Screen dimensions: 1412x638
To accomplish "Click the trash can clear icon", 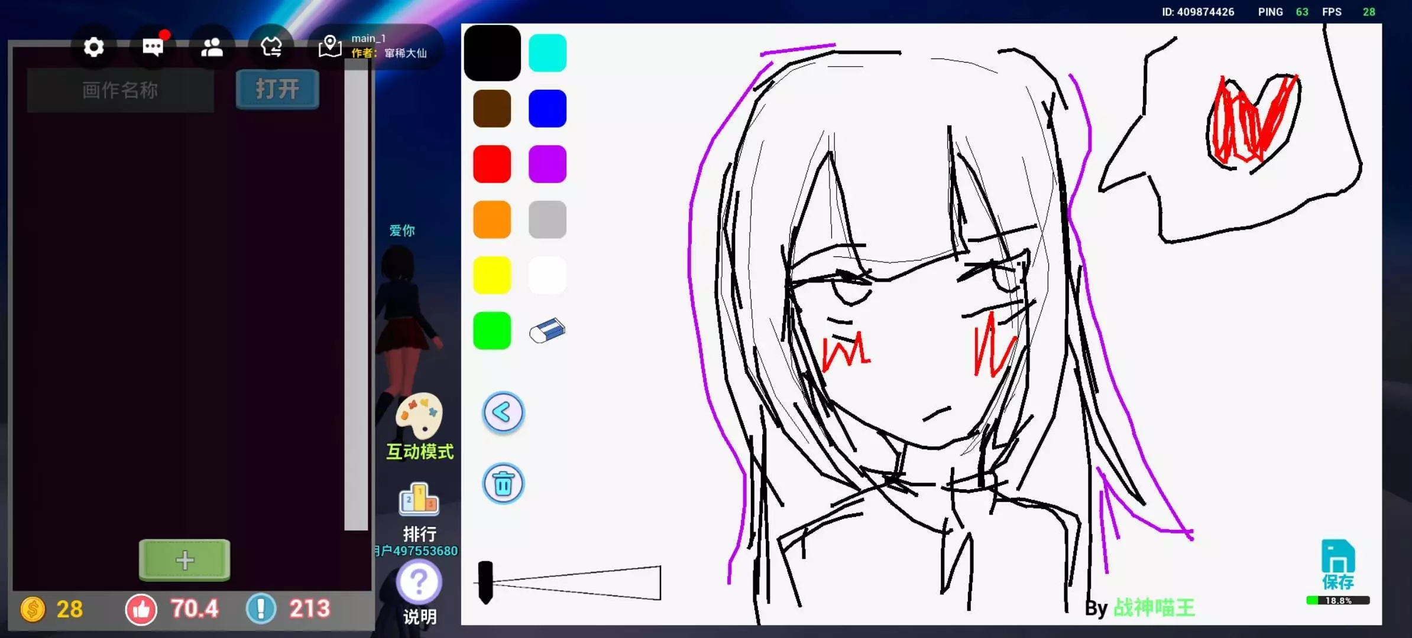I will coord(503,484).
